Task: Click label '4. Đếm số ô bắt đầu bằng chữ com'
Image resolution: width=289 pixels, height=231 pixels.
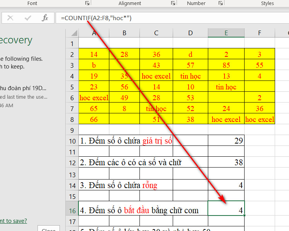Action: (139, 210)
